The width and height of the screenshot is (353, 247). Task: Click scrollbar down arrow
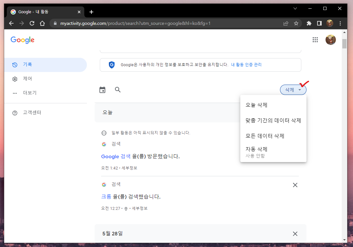tap(344, 240)
